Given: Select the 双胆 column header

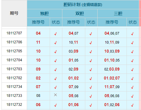Looking at the screenshot, I should coord(80,13).
